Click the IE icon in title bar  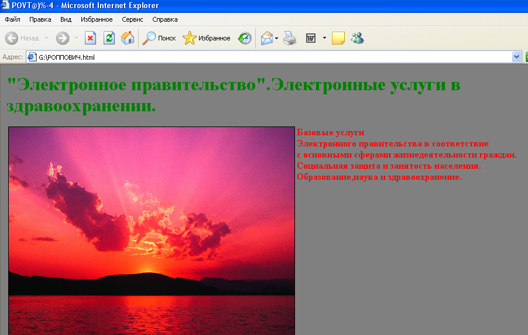click(5, 5)
